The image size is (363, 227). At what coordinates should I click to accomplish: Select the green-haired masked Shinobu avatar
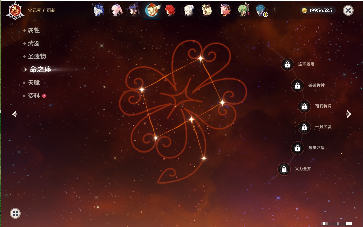point(243,10)
